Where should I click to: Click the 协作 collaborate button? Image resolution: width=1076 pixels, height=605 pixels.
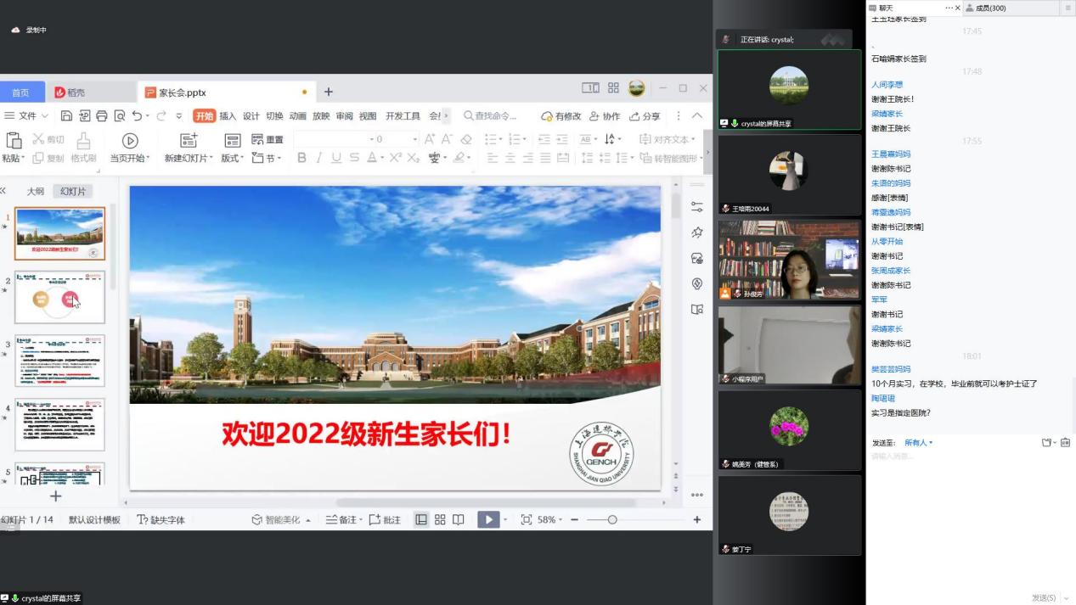605,116
